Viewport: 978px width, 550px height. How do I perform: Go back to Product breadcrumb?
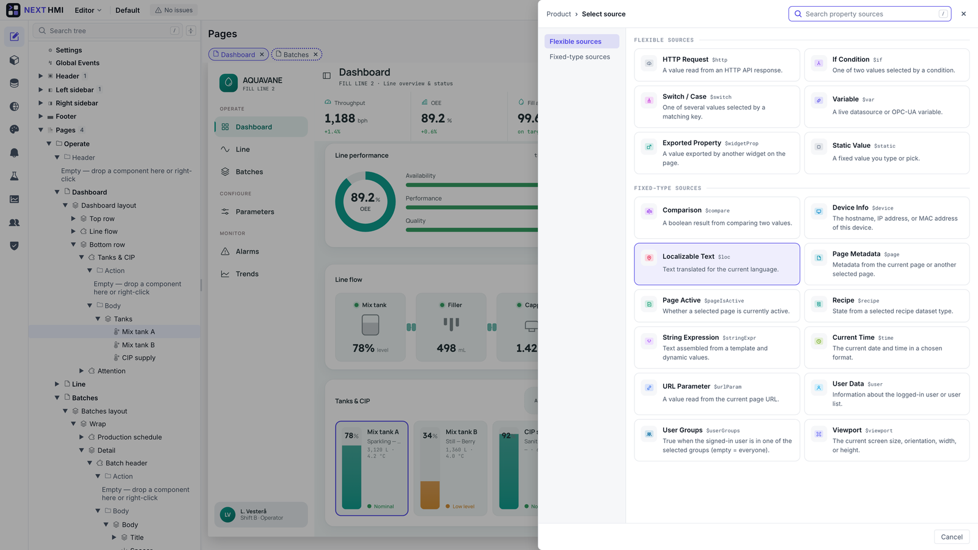(x=559, y=14)
